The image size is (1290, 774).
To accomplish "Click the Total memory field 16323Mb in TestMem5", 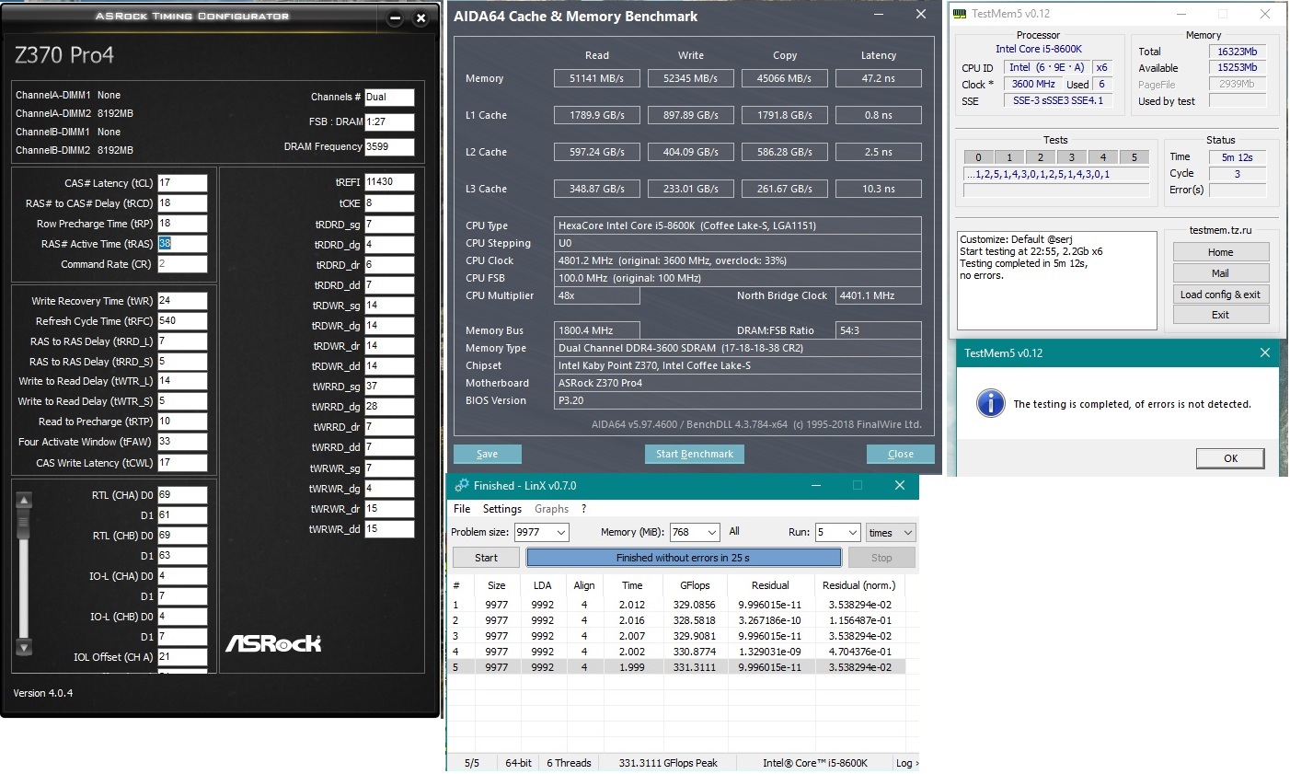I will (1237, 52).
